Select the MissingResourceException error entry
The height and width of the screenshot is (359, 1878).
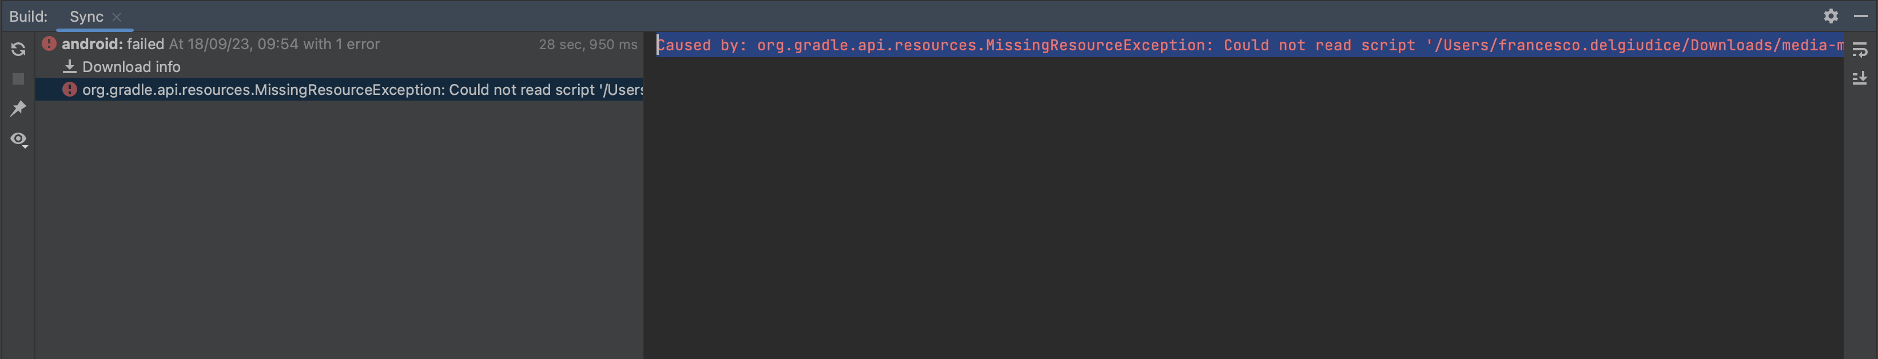361,90
